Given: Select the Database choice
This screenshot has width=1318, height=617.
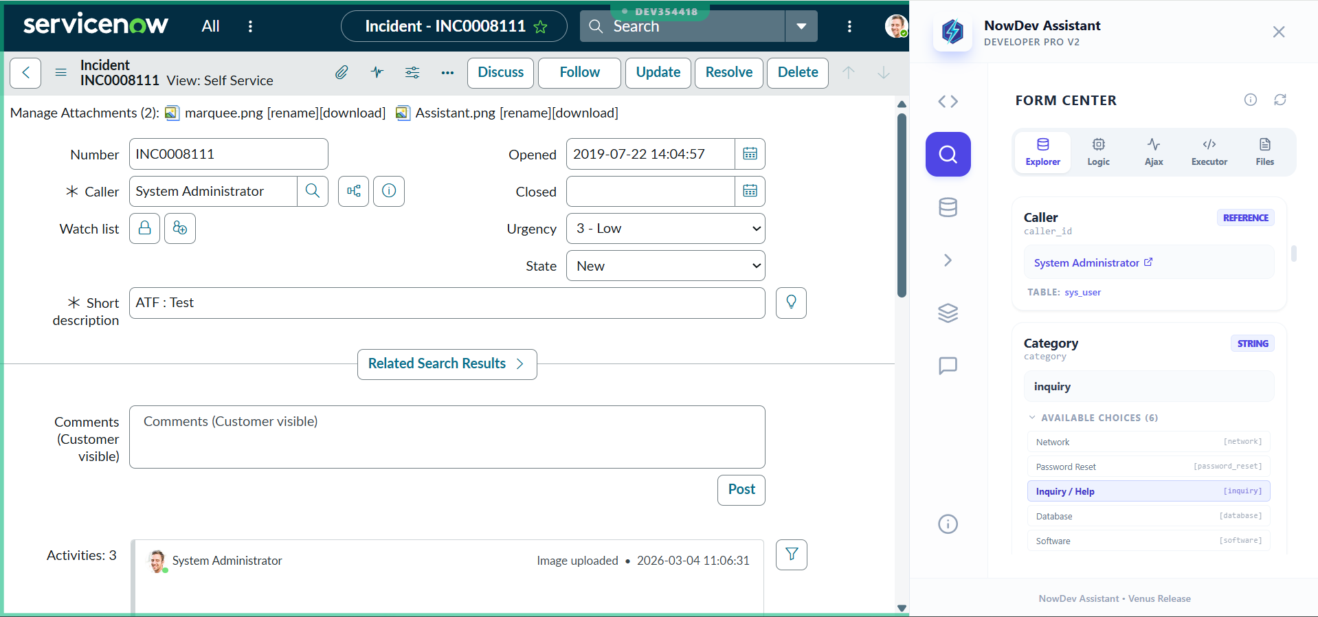Looking at the screenshot, I should pyautogui.click(x=1148, y=516).
